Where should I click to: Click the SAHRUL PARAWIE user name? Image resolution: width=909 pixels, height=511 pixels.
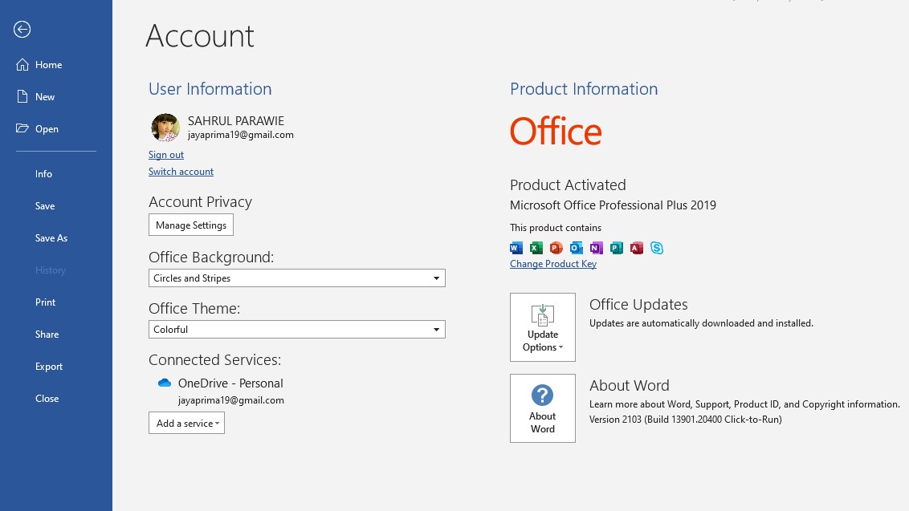236,120
